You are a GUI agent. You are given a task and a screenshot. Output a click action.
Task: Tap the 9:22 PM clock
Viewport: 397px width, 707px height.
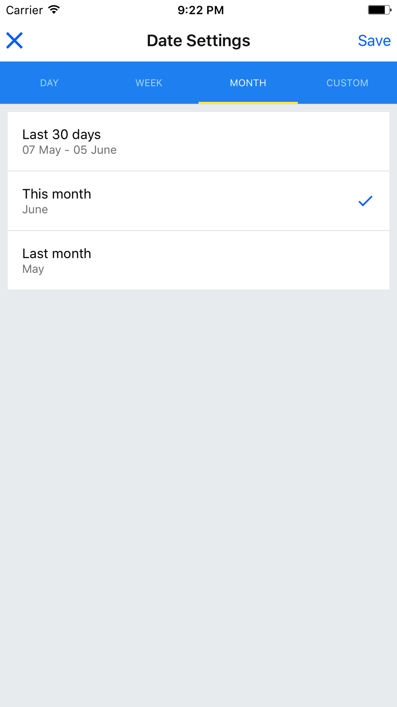pyautogui.click(x=200, y=10)
